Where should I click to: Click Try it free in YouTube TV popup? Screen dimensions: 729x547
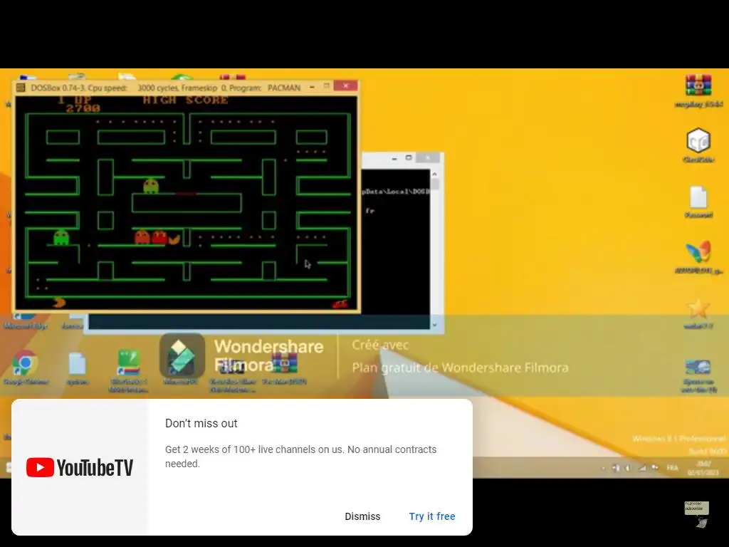(x=432, y=516)
